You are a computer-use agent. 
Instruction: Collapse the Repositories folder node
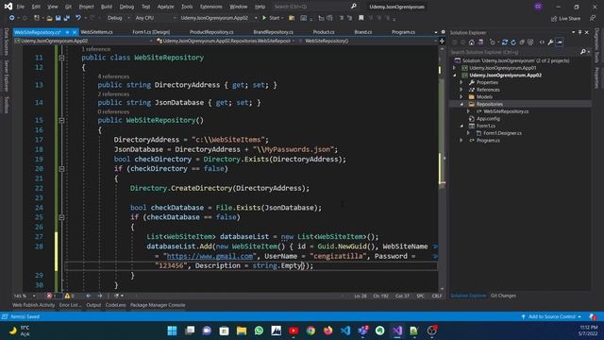[x=461, y=104]
